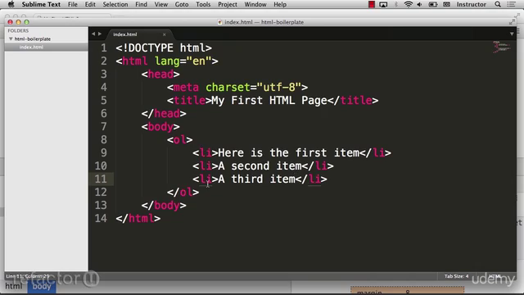Click the closing body tag on line 13

point(164,205)
